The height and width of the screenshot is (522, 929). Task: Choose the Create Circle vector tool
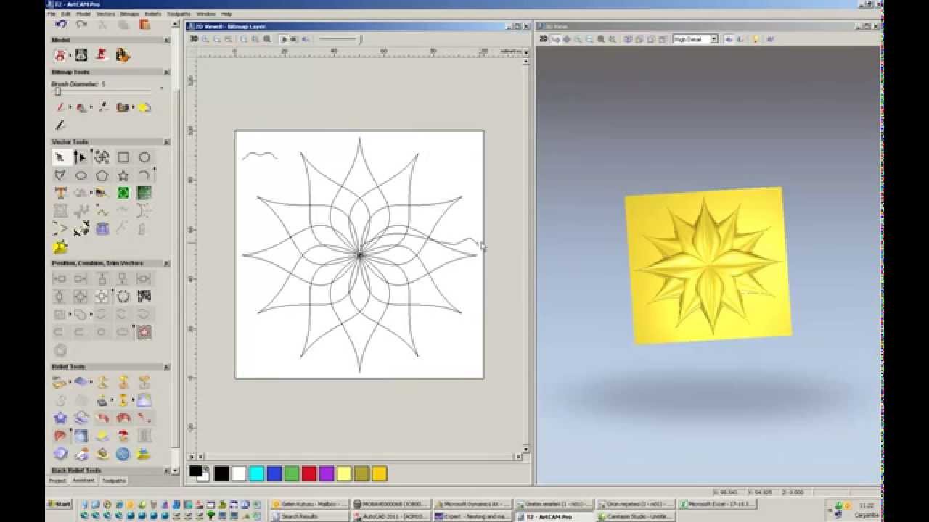click(144, 157)
